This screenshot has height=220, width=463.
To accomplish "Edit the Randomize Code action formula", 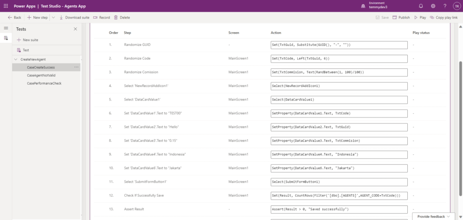I will (x=339, y=59).
